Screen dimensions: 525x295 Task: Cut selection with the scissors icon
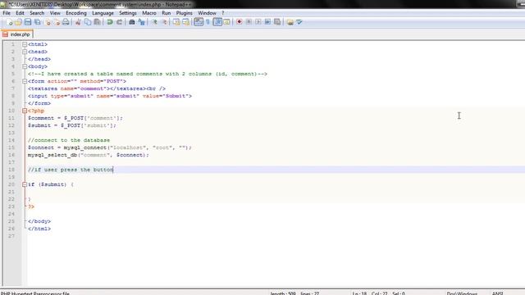coord(78,22)
